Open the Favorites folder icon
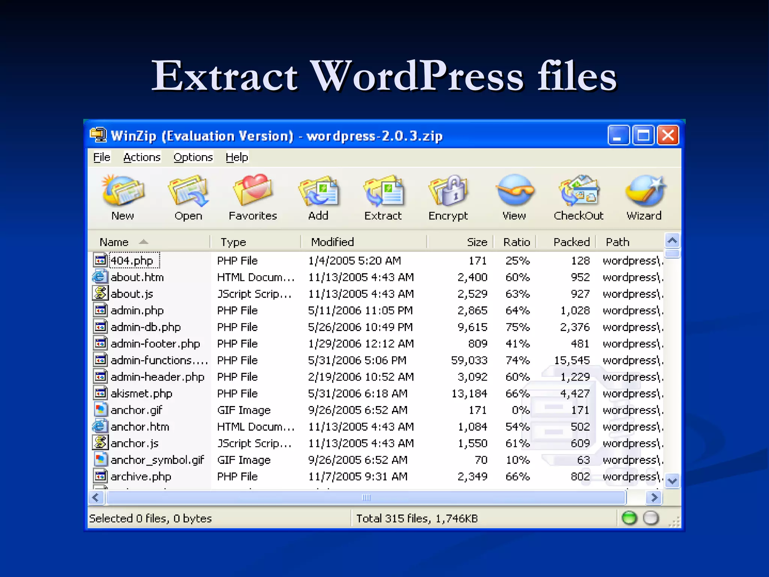Screen dimensions: 769x577 click(x=253, y=190)
